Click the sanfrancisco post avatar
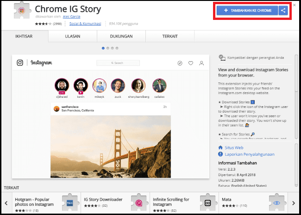Screen dimensions: 301x215 56,109
